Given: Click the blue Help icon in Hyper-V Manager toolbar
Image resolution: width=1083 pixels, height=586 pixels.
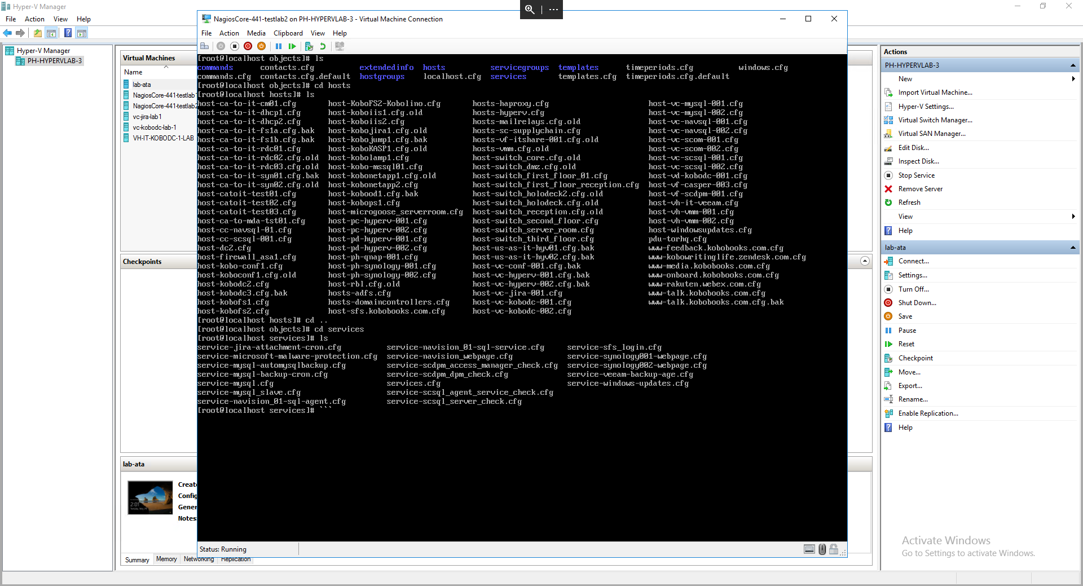Looking at the screenshot, I should click(x=68, y=33).
